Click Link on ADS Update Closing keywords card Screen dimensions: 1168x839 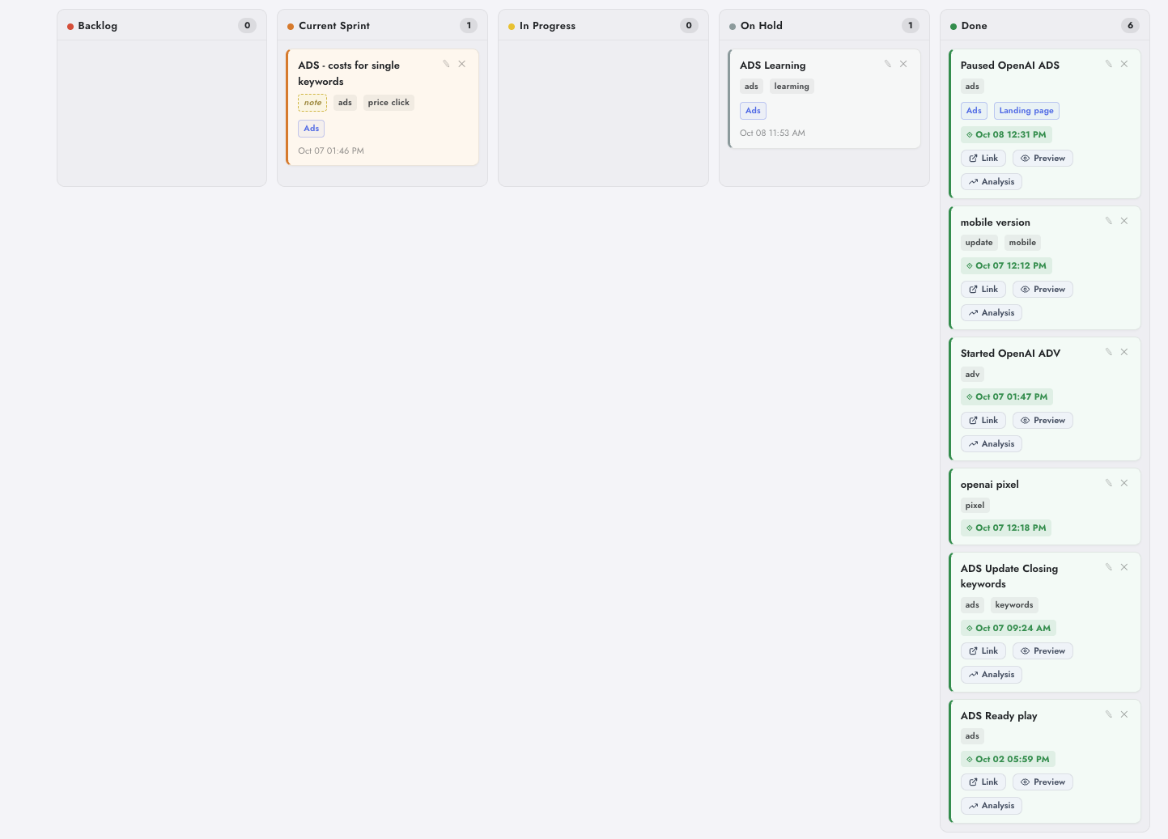[x=983, y=651]
